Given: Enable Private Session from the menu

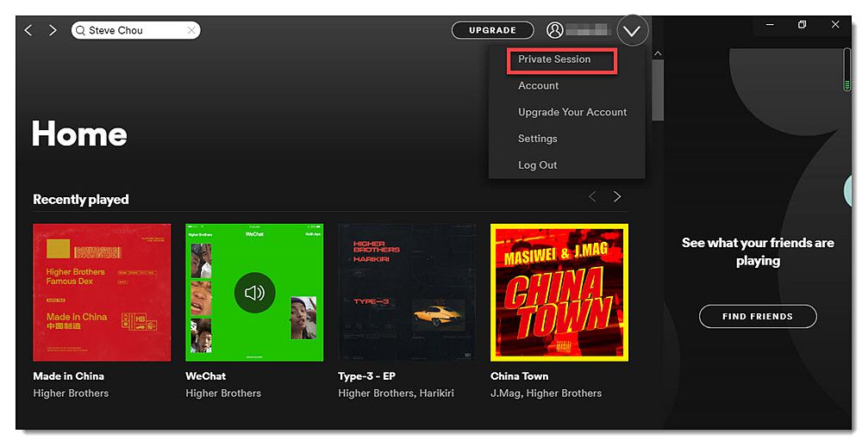Looking at the screenshot, I should coord(554,59).
